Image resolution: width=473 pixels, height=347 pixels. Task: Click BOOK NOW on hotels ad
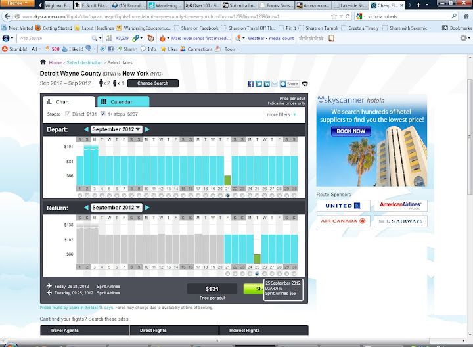pos(351,131)
